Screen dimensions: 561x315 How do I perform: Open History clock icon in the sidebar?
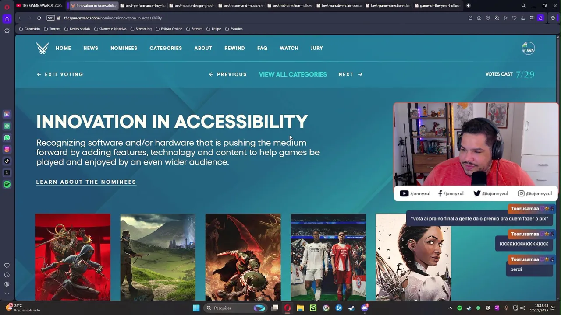pos(7,275)
